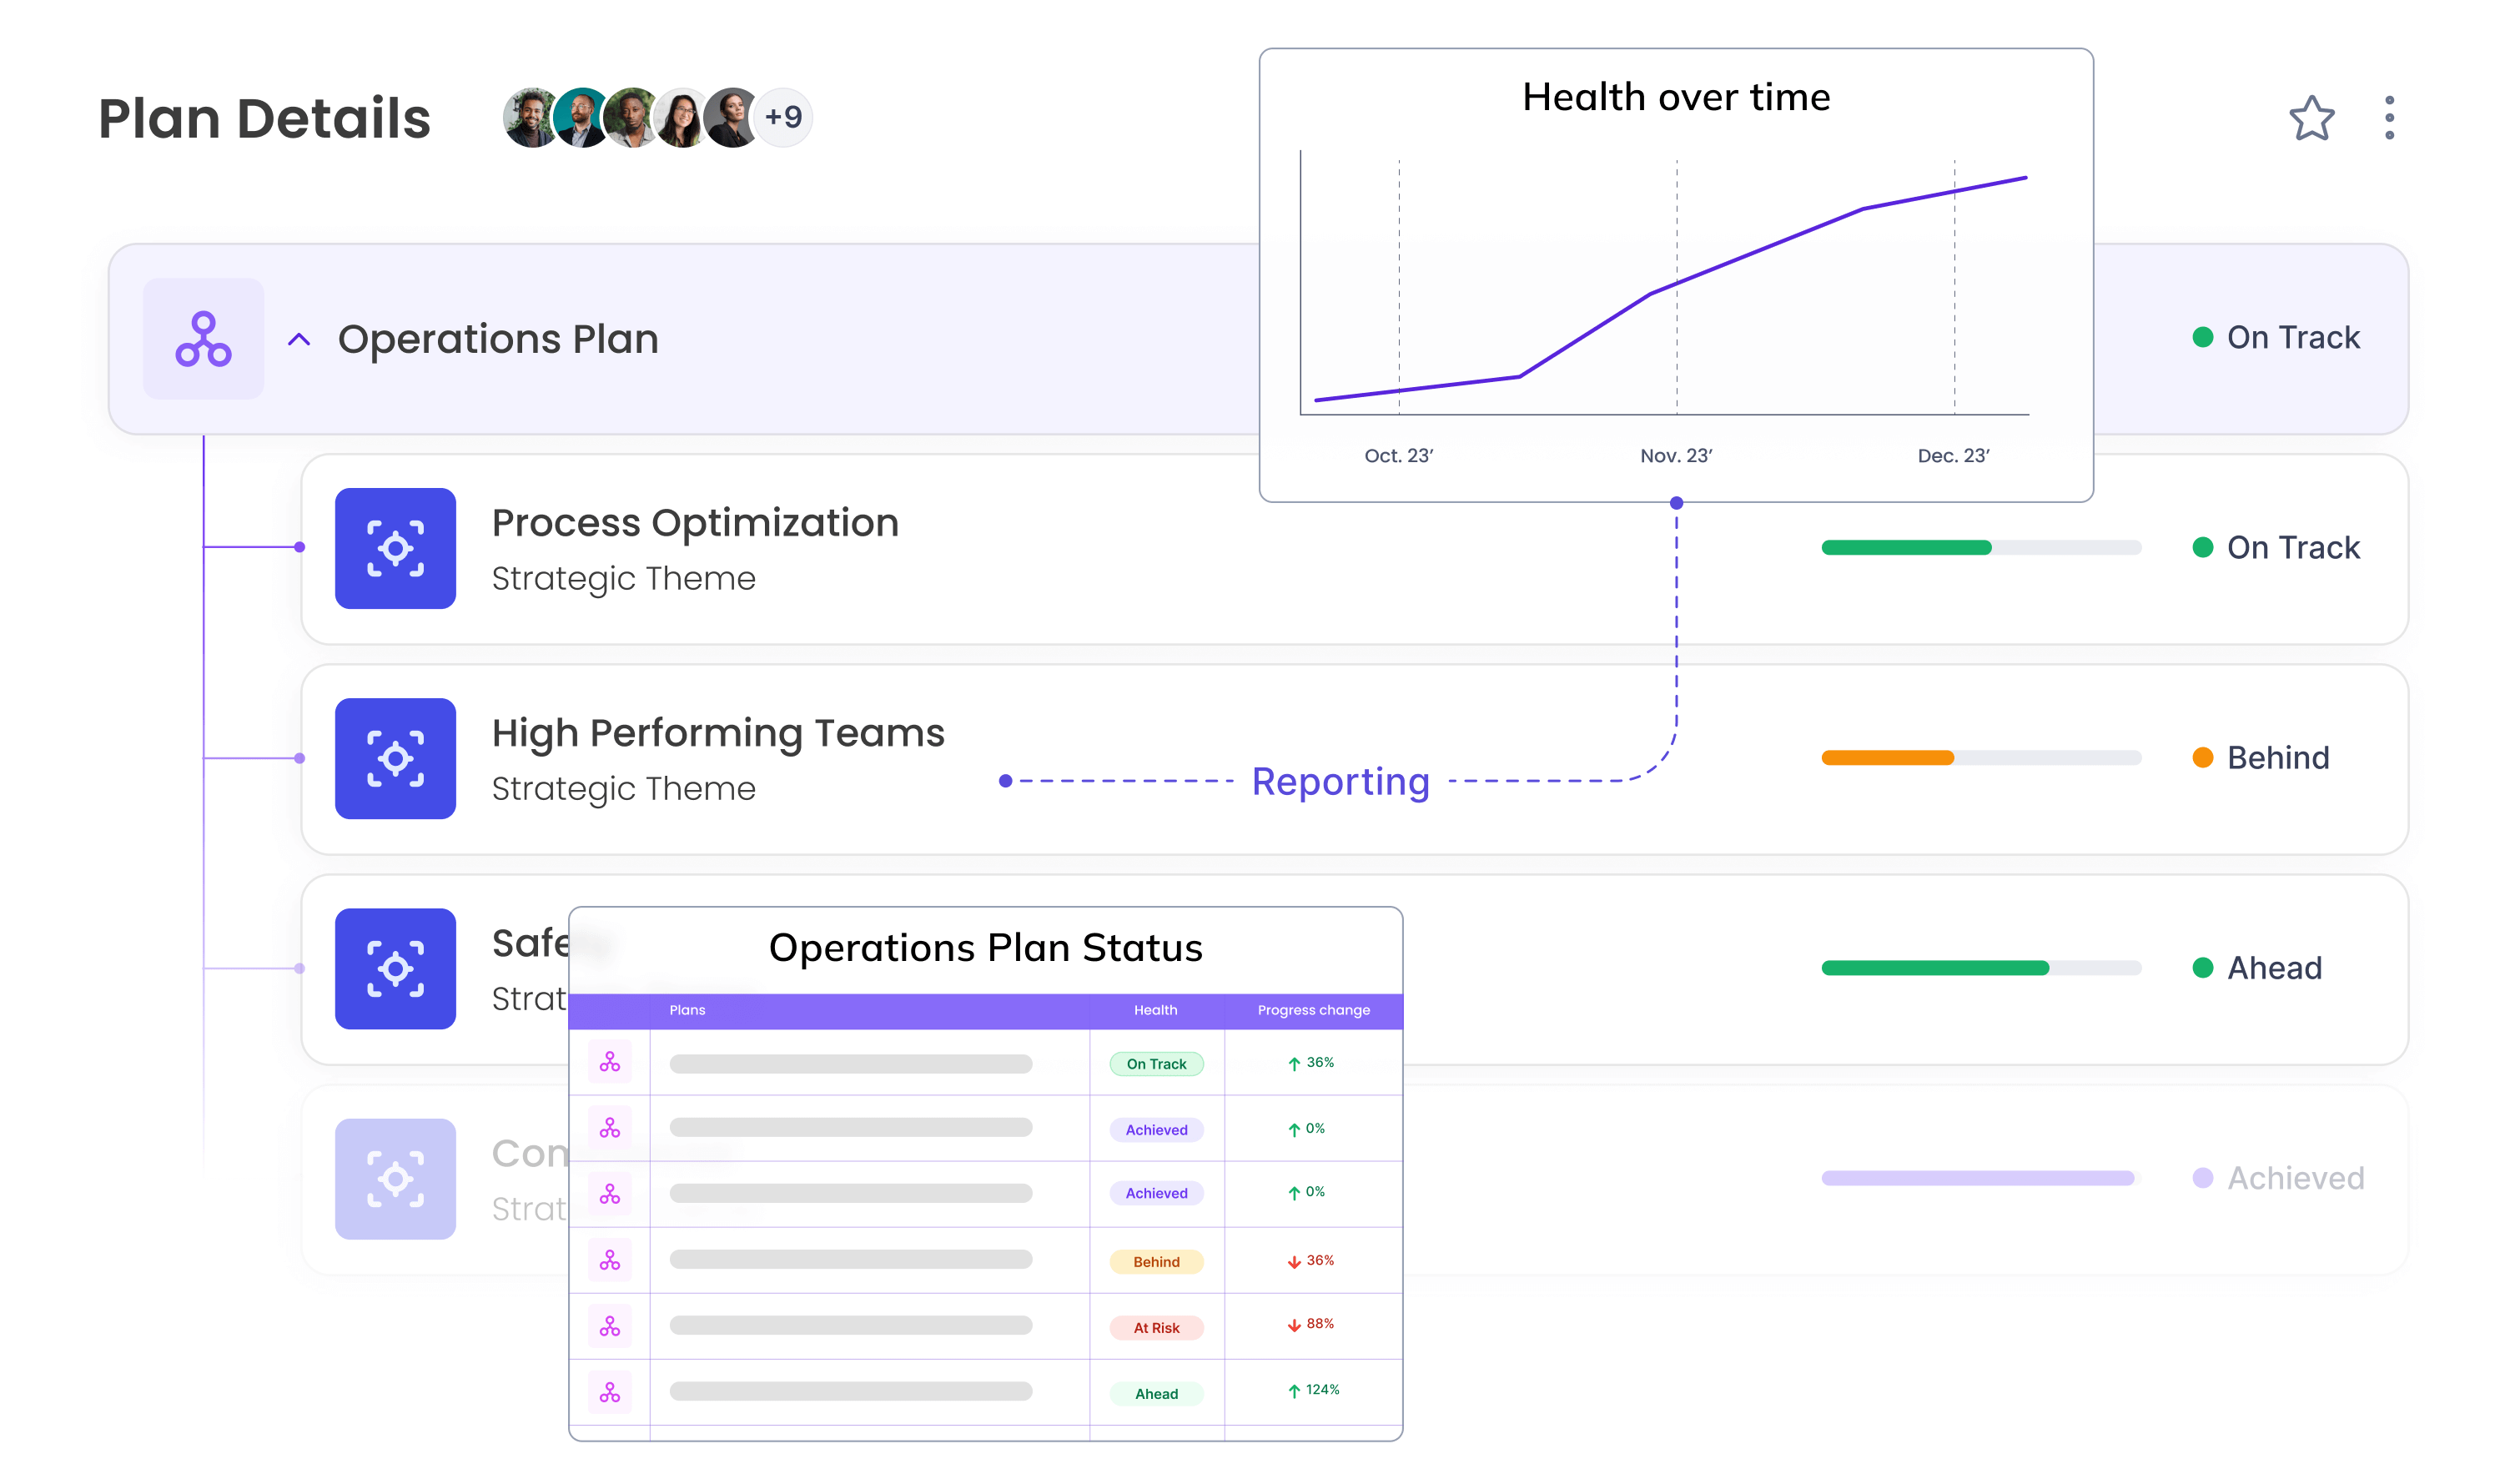This screenshot has width=2515, height=1484.
Task: Click the first plan icon in status table
Action: point(610,1063)
